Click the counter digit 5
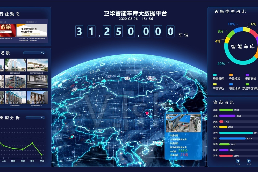This screenshot has height=172, width=258. (118, 31)
